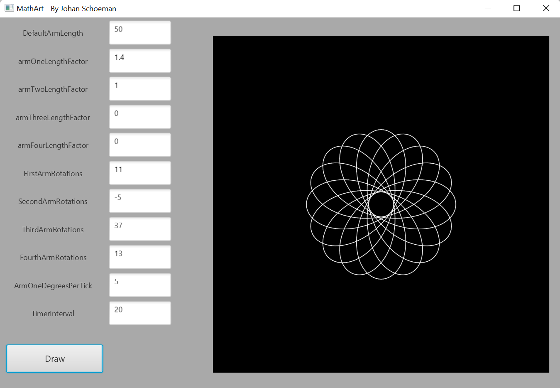This screenshot has height=388, width=560.
Task: Click the DefaultArmLength input field
Action: [x=140, y=33]
